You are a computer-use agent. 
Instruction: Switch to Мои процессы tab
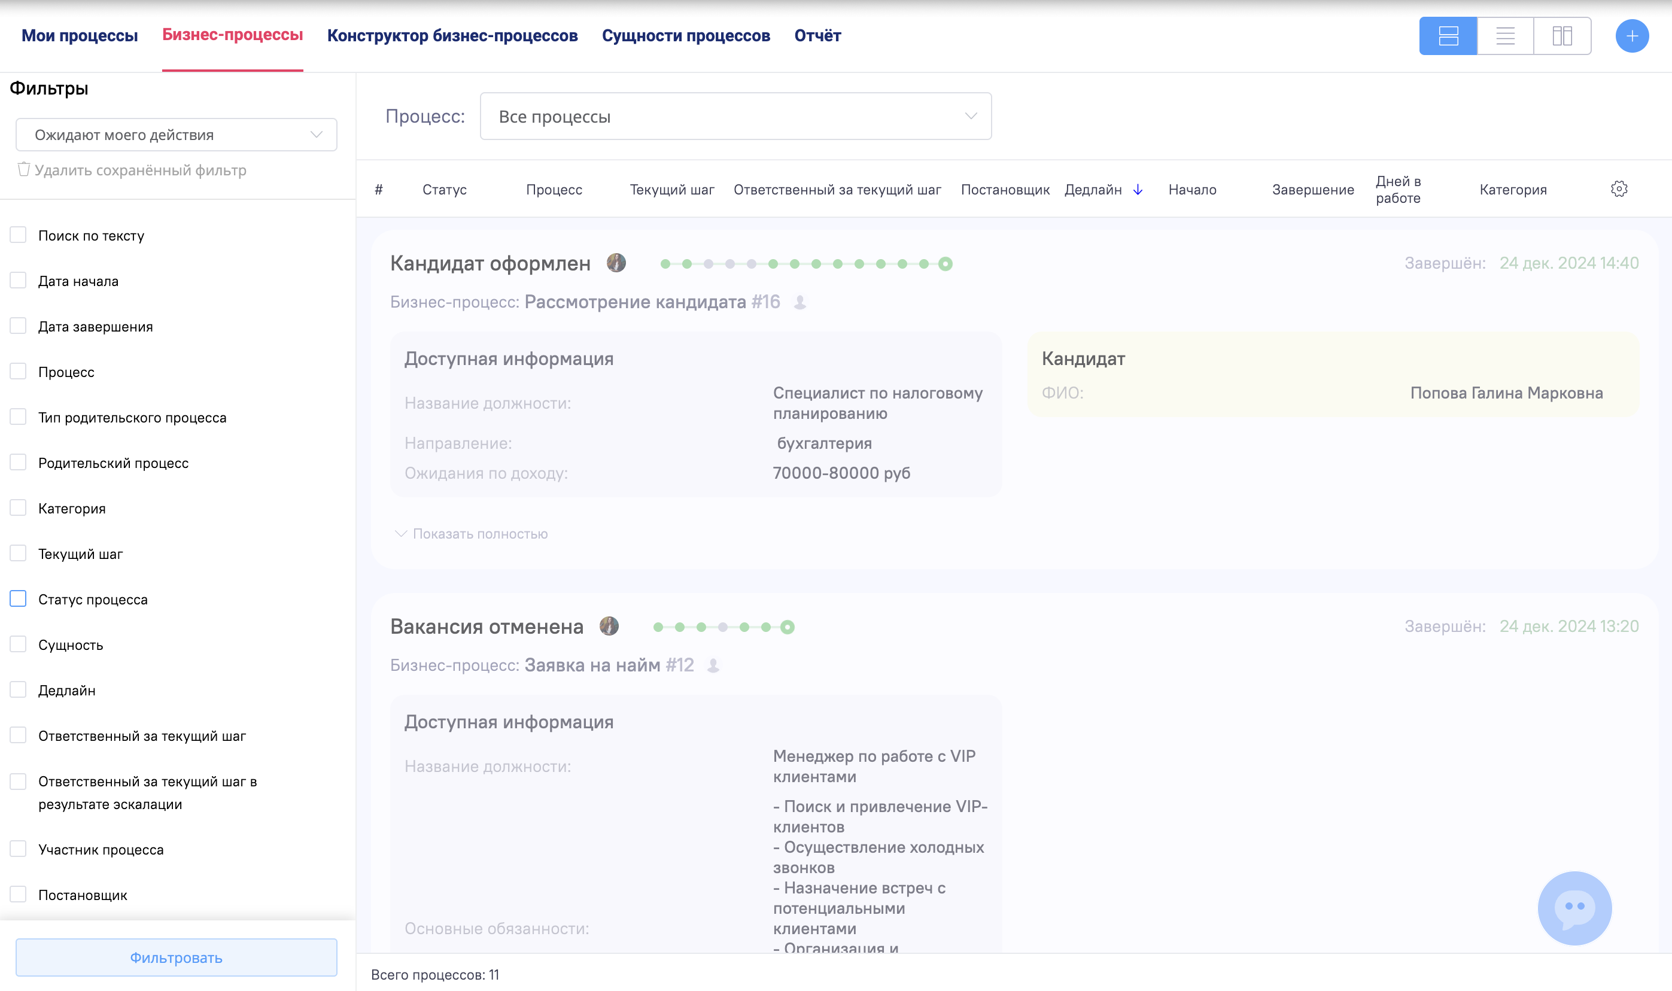pos(78,35)
